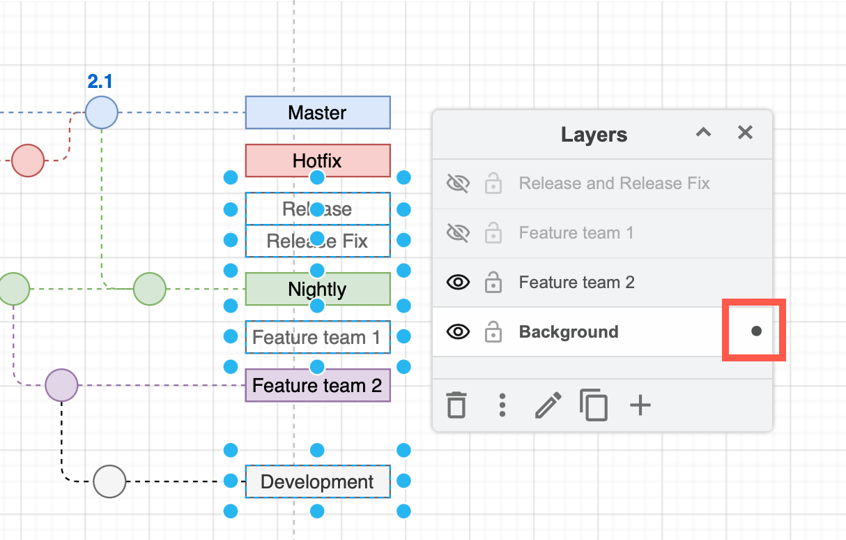Show the Feature team 1 layer

pyautogui.click(x=458, y=232)
